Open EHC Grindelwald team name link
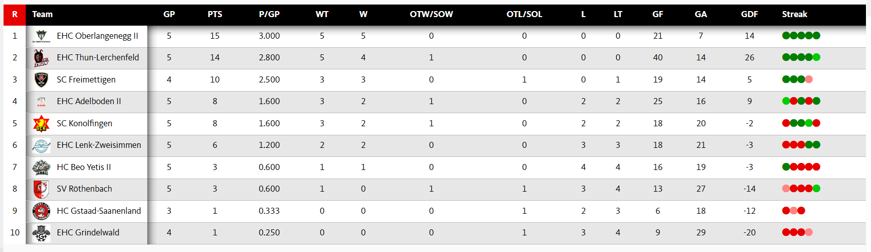 88,233
